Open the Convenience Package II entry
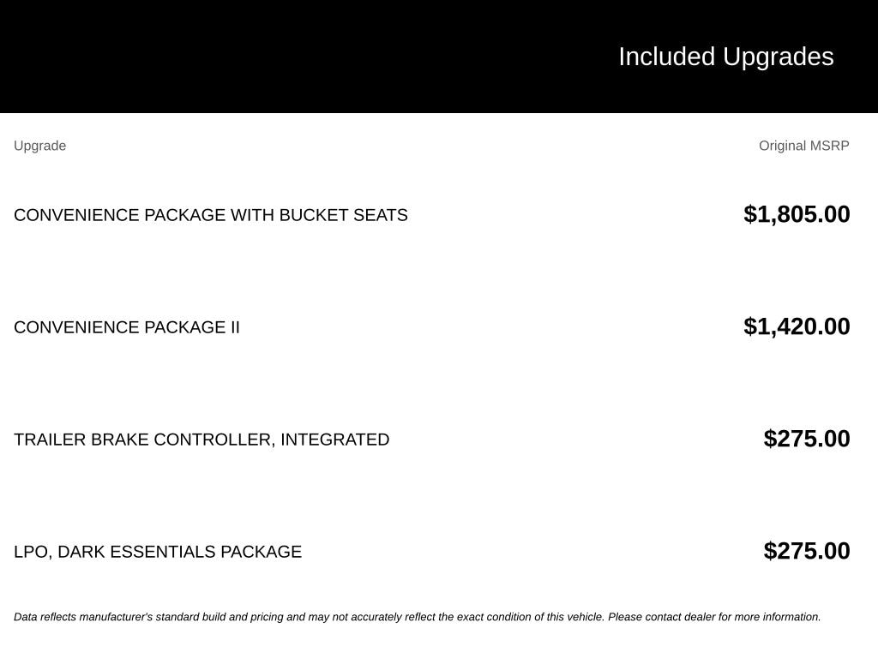878x658 pixels. 127,327
